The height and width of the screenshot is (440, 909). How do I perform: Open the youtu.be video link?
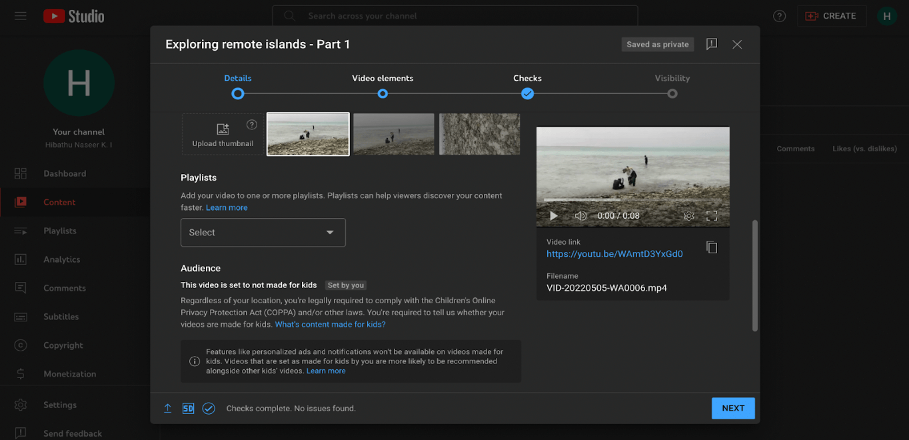coord(614,254)
